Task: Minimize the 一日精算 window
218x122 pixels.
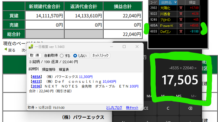Action: pyautogui.click(x=112, y=47)
